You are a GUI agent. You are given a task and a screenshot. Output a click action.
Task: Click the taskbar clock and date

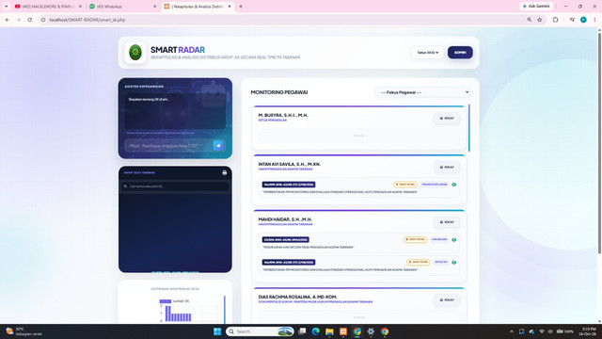click(x=587, y=331)
